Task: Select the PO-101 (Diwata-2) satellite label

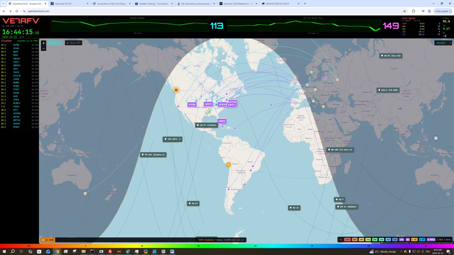Action: click(153, 155)
